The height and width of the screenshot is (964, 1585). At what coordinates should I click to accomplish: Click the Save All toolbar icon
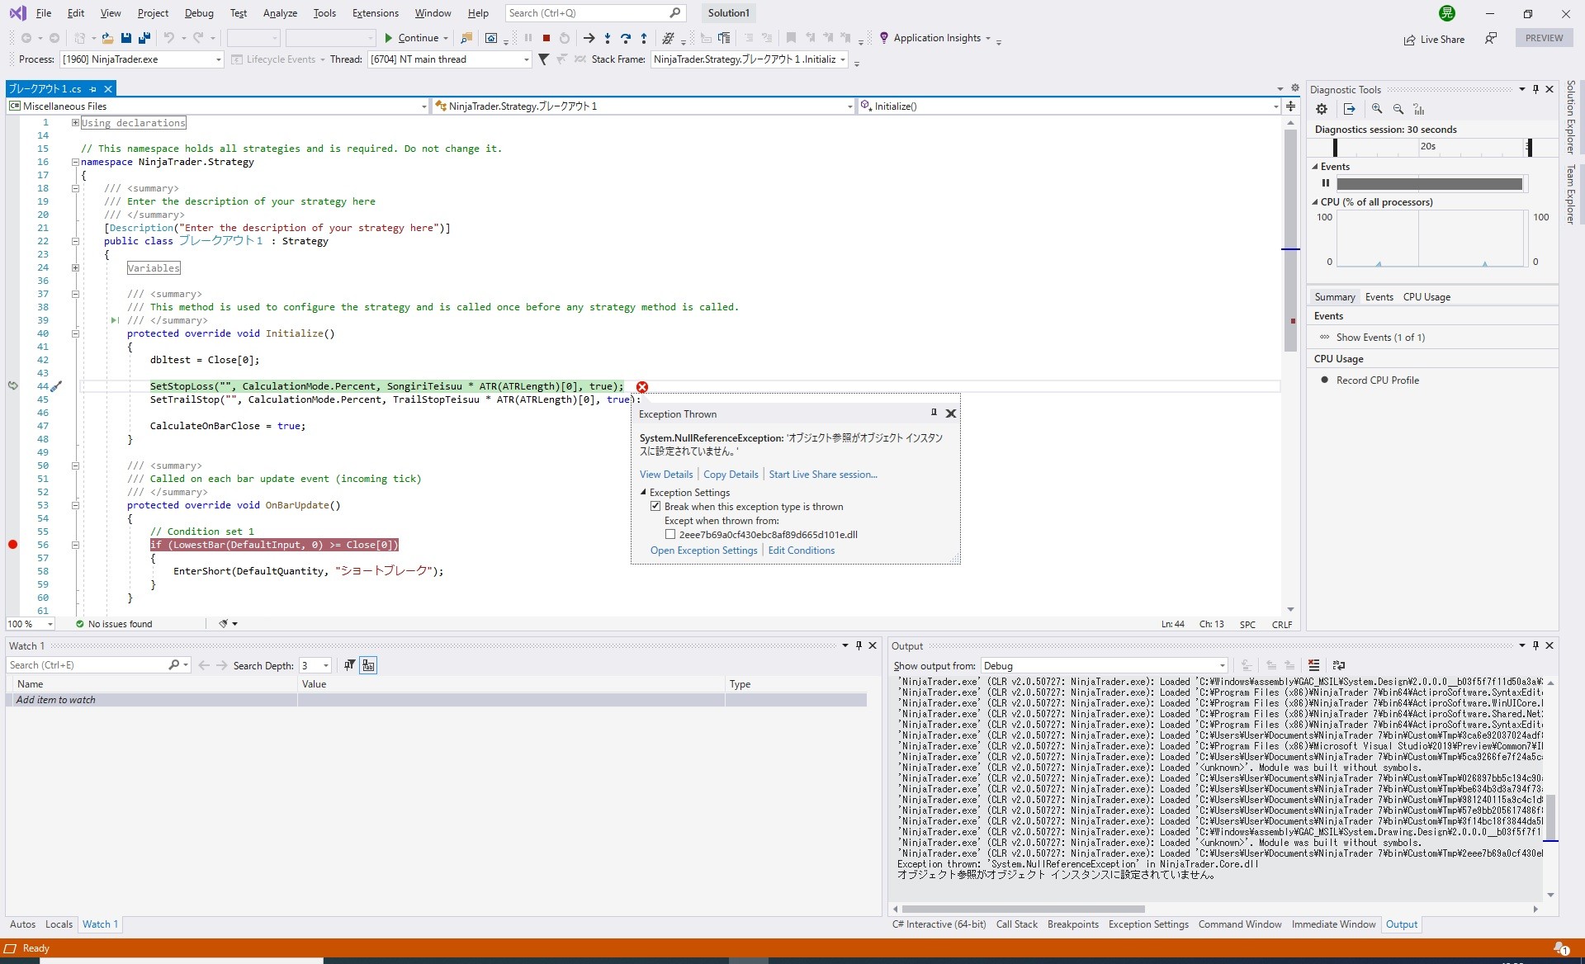pos(144,38)
